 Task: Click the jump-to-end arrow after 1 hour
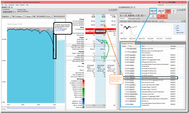coord(34,16)
